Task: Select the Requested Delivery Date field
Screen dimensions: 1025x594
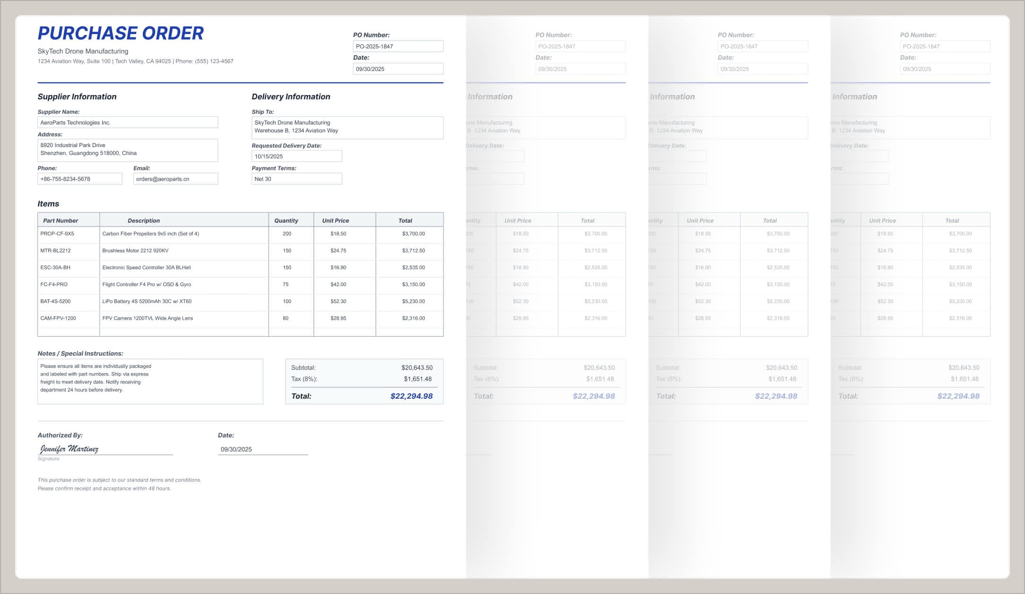Action: [x=296, y=156]
